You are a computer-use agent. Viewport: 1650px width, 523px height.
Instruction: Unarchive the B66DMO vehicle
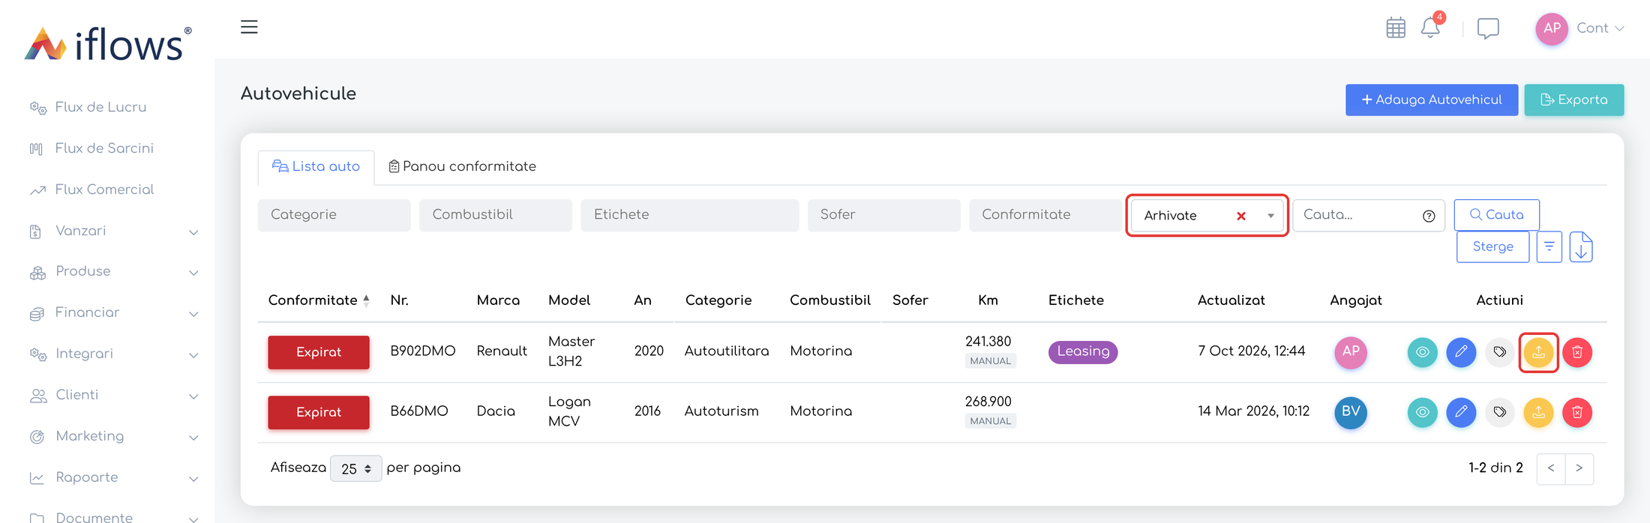[x=1538, y=412]
